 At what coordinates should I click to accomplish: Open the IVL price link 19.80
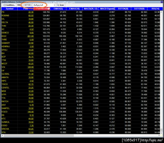[x=31, y=19]
